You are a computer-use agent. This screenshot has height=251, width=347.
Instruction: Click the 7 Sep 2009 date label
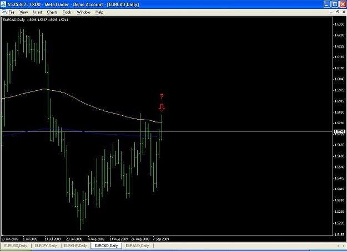click(x=161, y=239)
